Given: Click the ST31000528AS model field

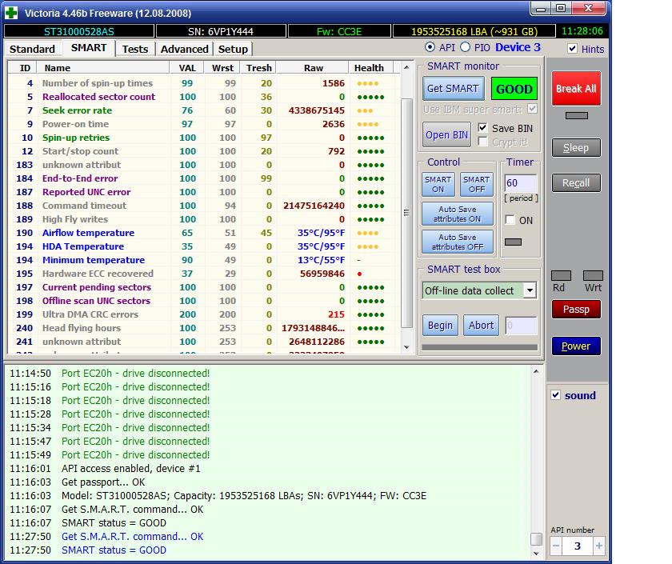Looking at the screenshot, I should pyautogui.click(x=79, y=31).
